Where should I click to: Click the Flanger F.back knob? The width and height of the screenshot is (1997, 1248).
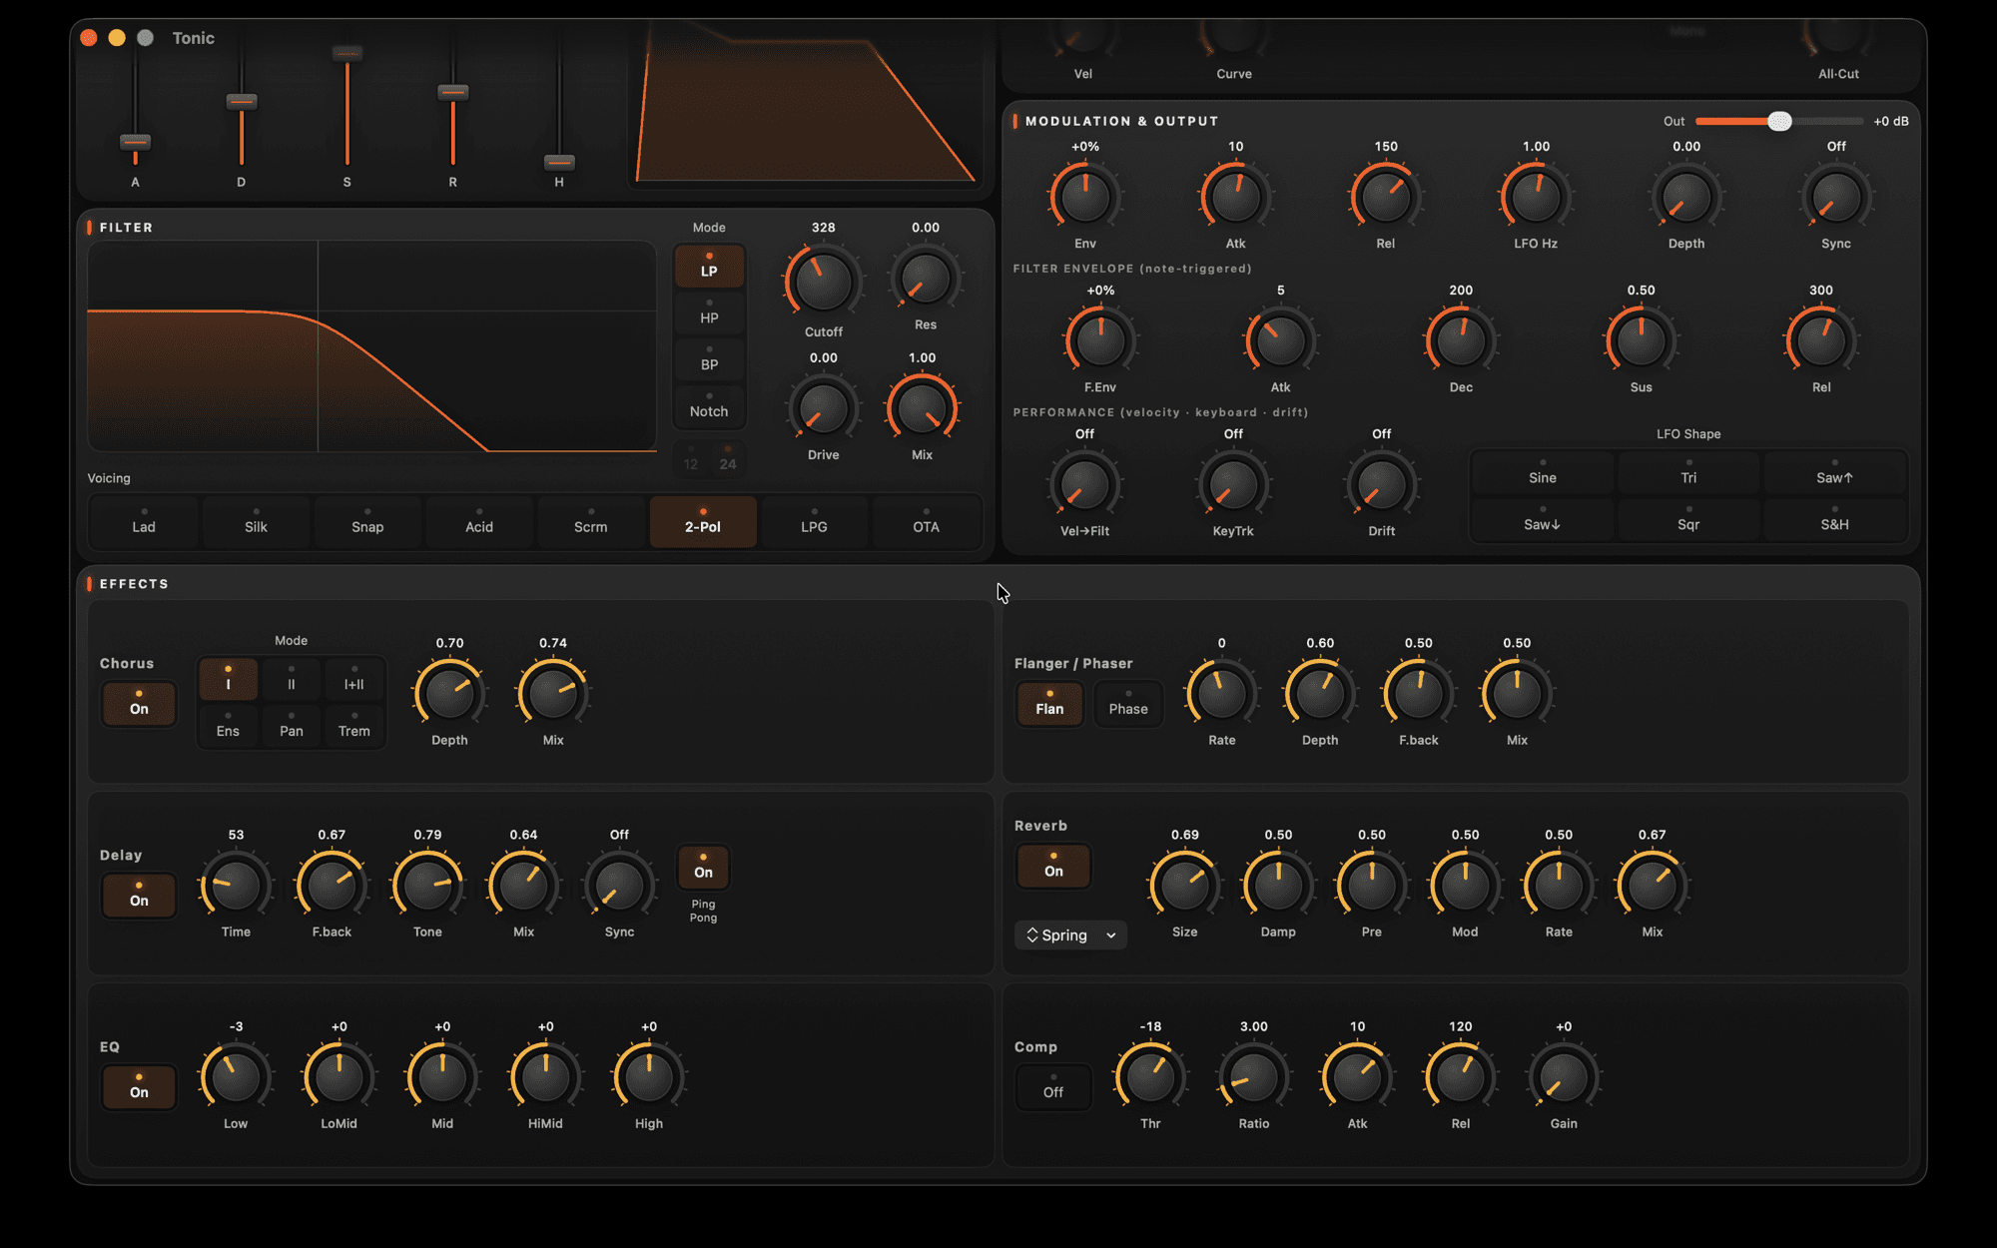[x=1418, y=694]
